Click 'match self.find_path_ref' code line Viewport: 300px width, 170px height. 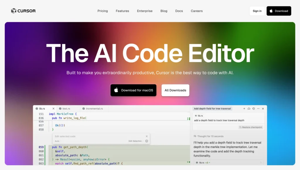tap(89, 164)
